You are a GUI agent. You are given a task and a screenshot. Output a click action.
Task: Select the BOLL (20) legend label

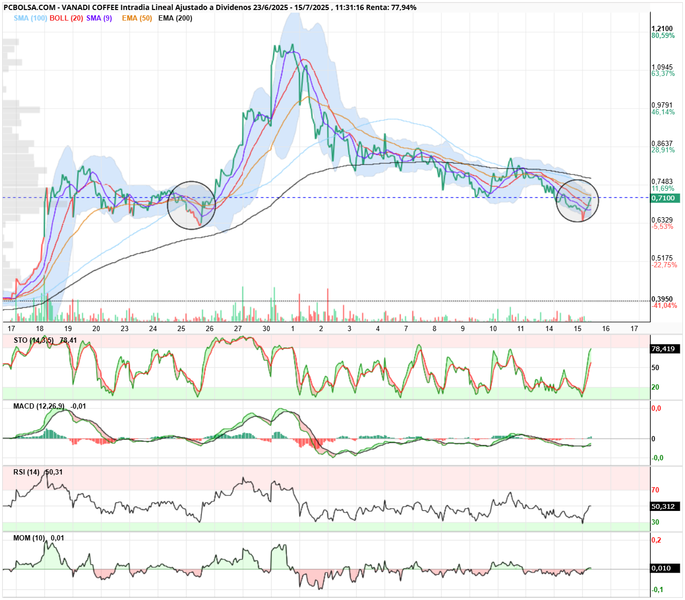(x=66, y=18)
